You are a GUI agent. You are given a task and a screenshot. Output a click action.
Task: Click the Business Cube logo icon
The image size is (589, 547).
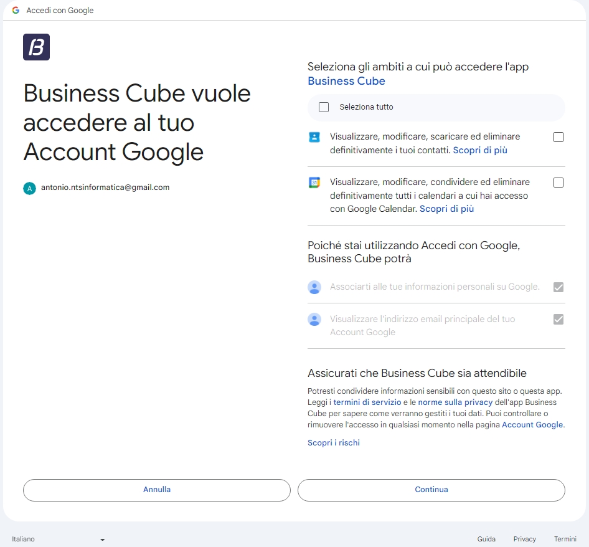pyautogui.click(x=36, y=47)
